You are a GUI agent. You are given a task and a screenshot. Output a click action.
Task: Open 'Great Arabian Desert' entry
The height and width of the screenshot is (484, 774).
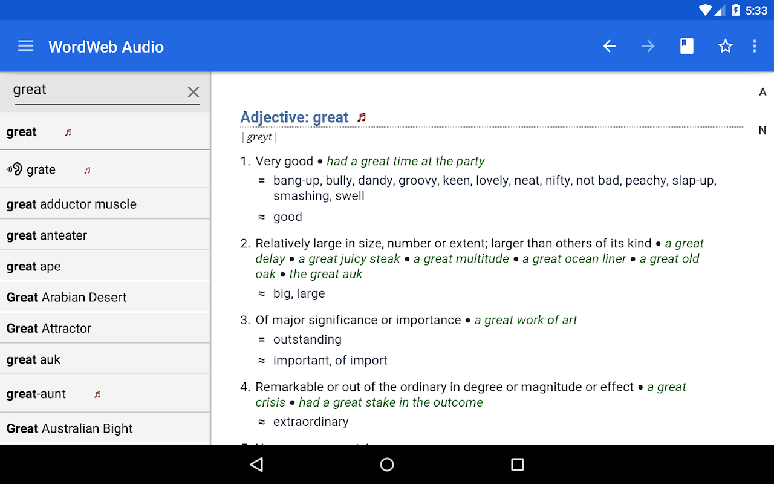click(105, 297)
